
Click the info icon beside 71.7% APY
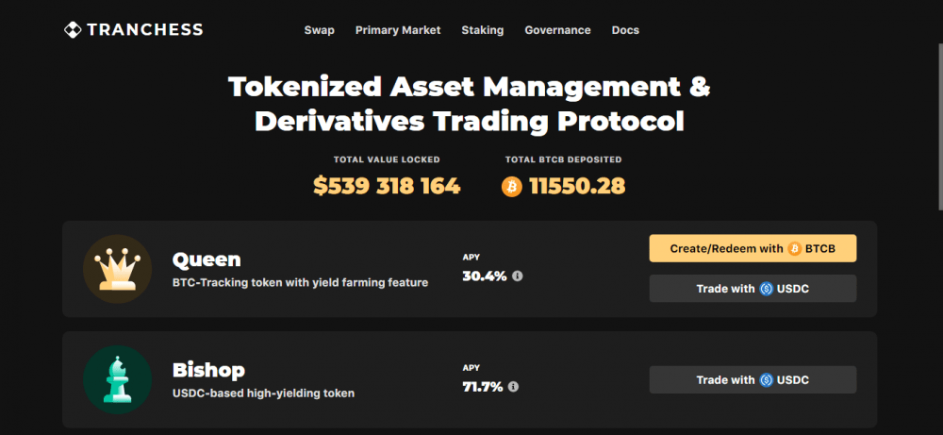513,386
